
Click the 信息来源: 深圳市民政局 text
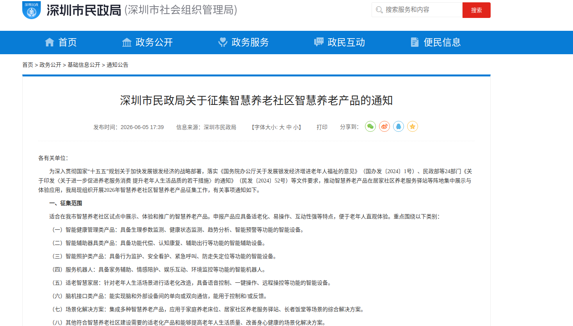[206, 127]
